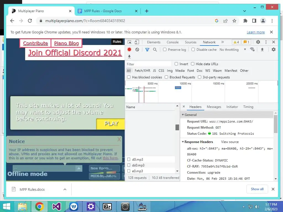
Task: Open network search magnifier
Action: (155, 50)
